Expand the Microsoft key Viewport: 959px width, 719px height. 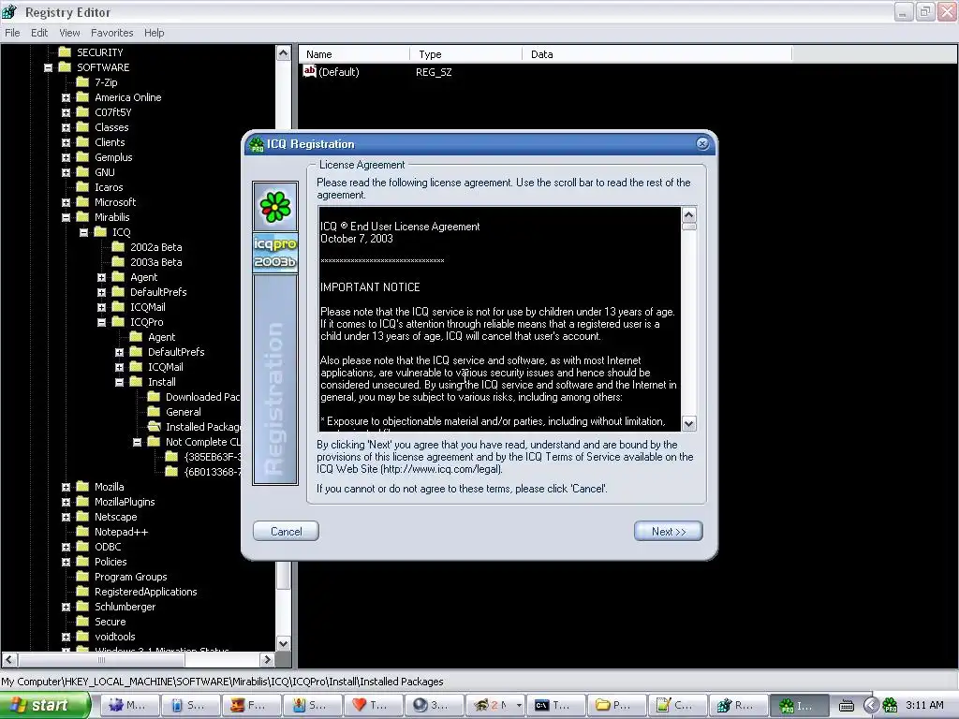coord(66,202)
